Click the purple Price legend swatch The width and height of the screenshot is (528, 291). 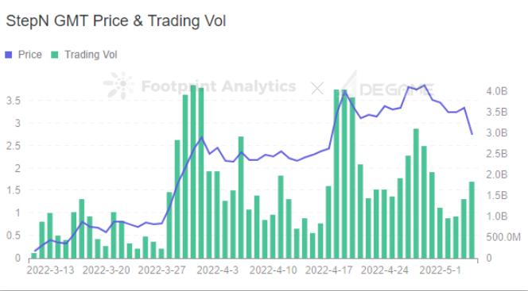click(9, 55)
